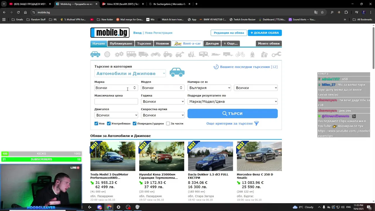The image size is (375, 211).
Task: Select the forklift category icon
Action: 192,54
